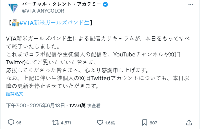Click the VTA profile avatar logo

13,8
